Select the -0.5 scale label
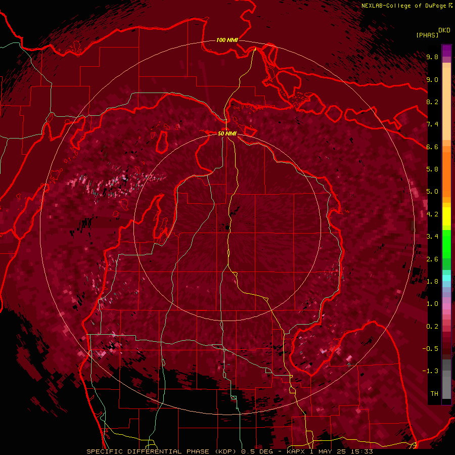Screen dimensions: 455x455 pos(430,348)
